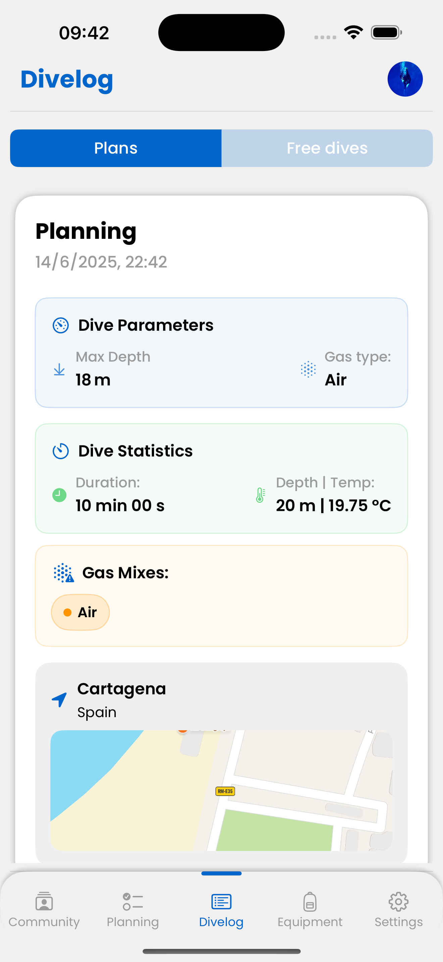
Task: Tap the Gas Mixes warning icon
Action: (63, 573)
